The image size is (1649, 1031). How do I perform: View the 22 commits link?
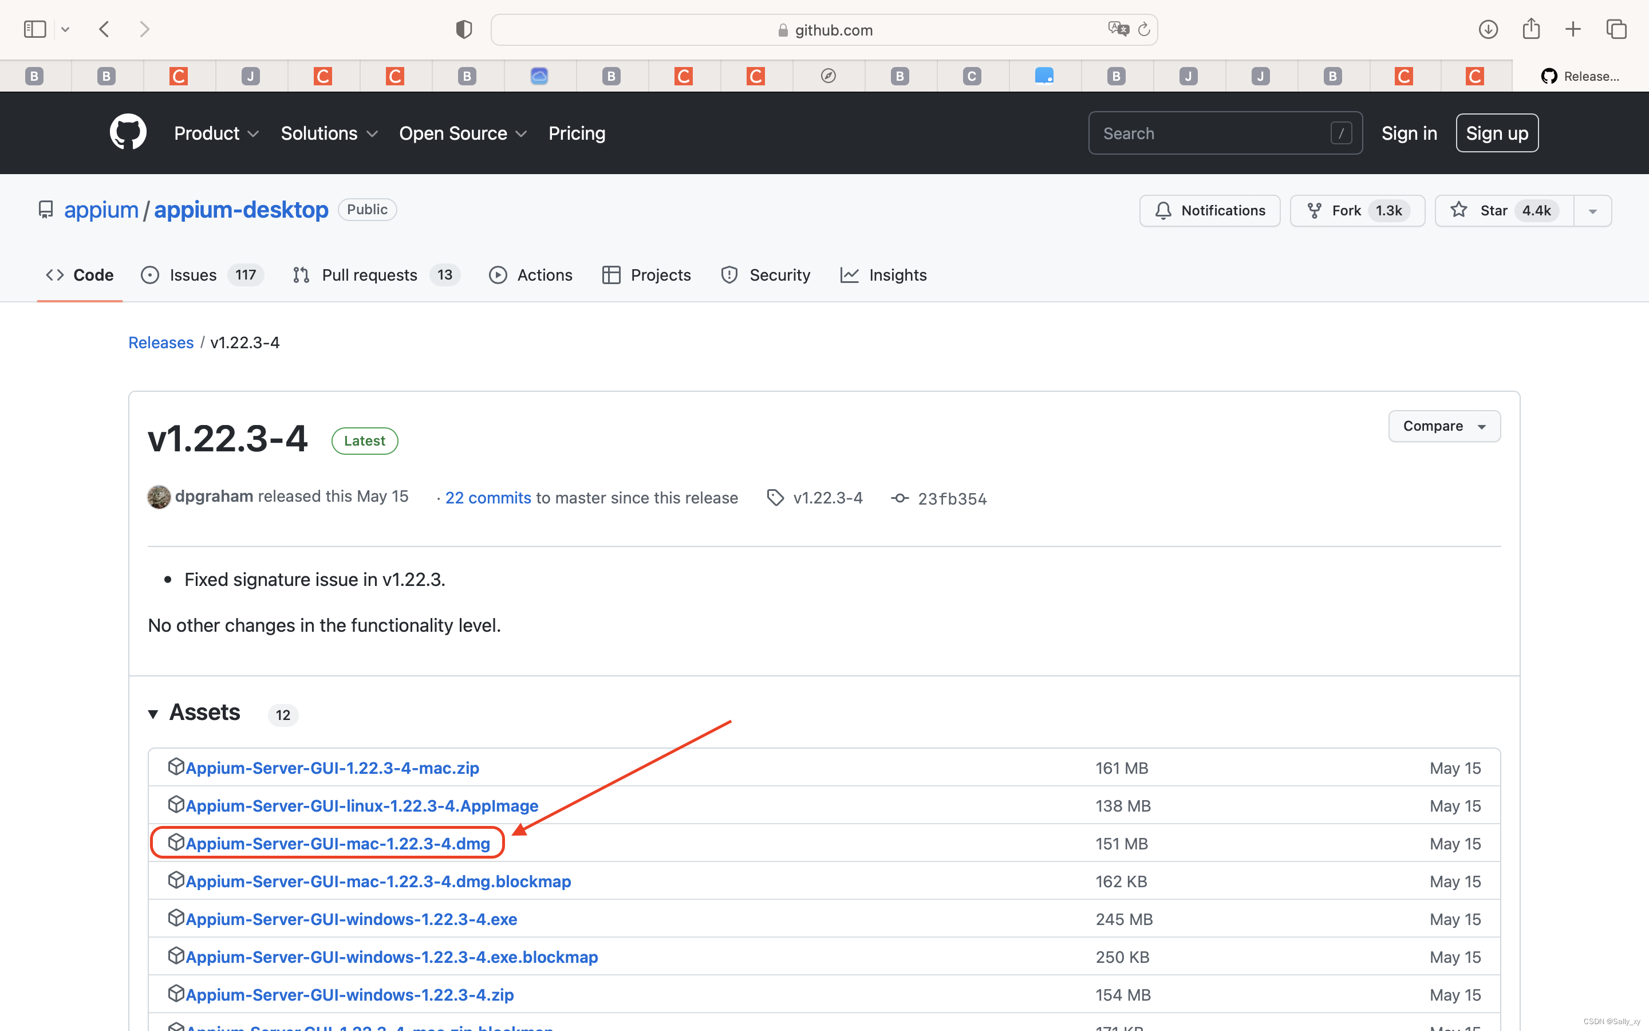(488, 498)
